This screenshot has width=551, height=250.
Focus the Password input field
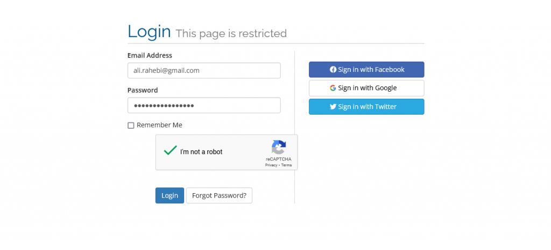tap(204, 105)
